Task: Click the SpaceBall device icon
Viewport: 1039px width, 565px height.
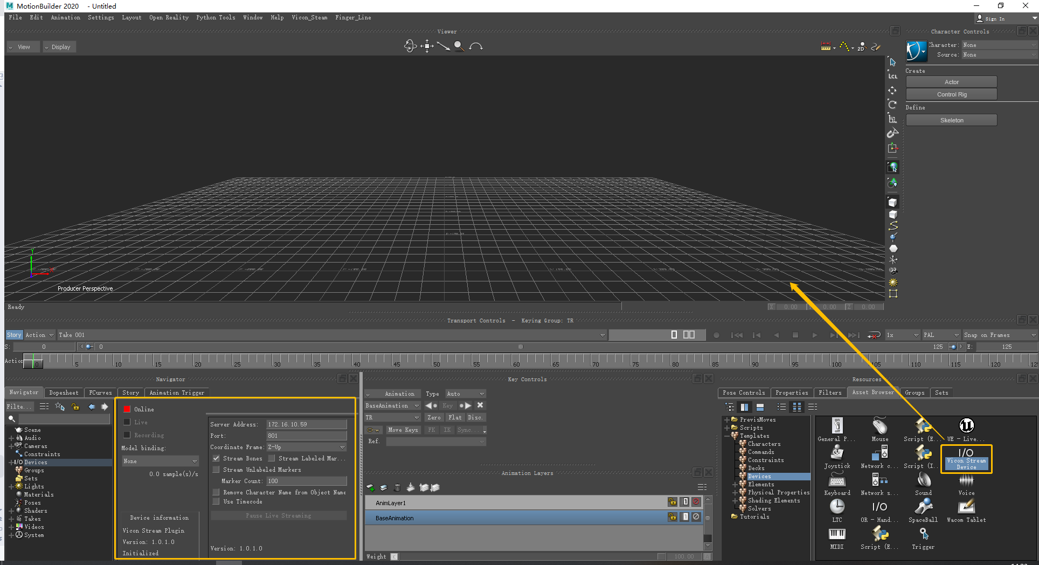Action: click(923, 507)
